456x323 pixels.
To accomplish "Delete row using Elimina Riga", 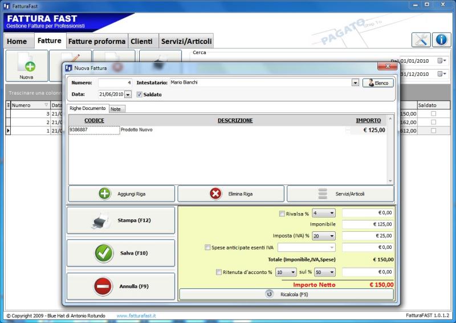I will (x=230, y=194).
